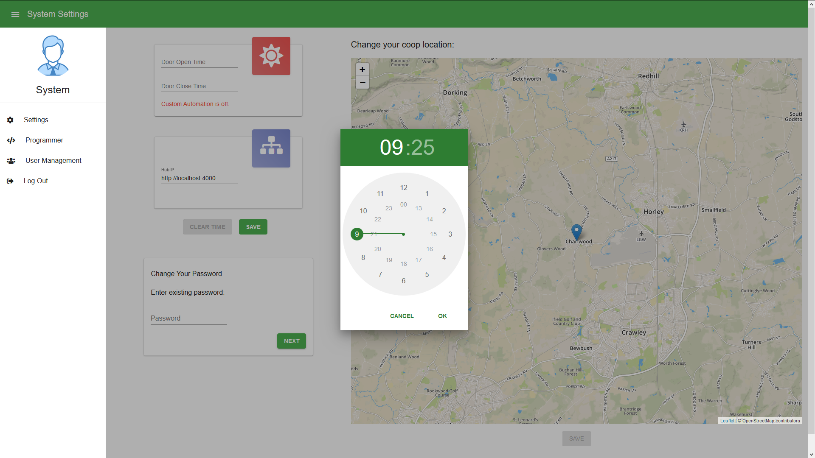Screen dimensions: 815x458
Task: Click NEXT button for password change
Action: coord(292,341)
